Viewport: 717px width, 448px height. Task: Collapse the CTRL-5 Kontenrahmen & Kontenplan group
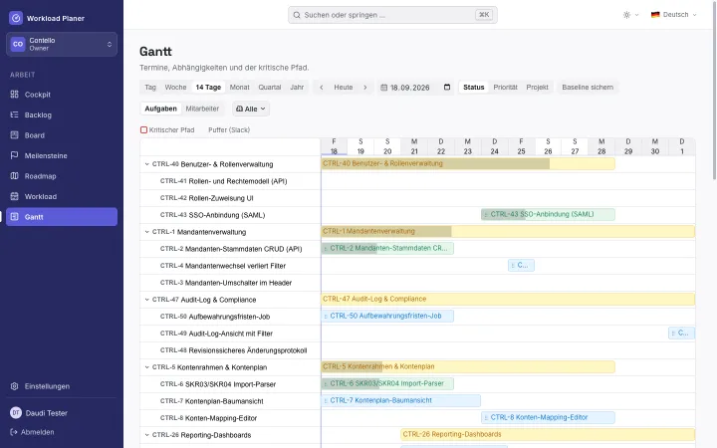point(146,367)
